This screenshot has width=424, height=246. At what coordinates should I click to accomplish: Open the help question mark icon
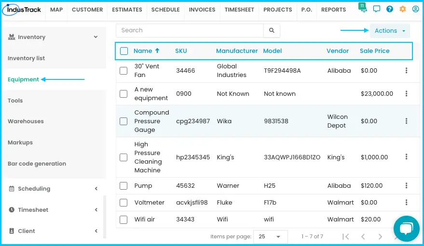point(390,9)
